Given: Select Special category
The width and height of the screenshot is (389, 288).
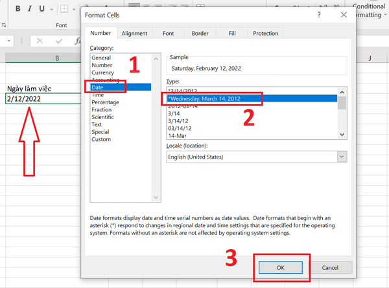Looking at the screenshot, I should tap(121, 132).
